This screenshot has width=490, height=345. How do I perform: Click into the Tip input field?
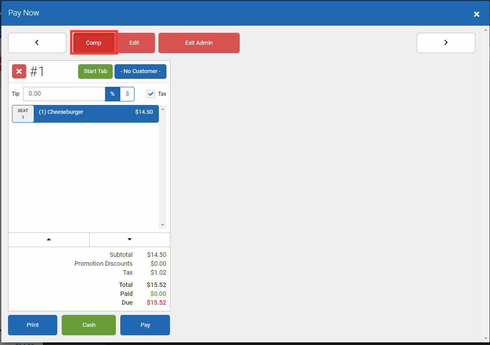coord(64,94)
